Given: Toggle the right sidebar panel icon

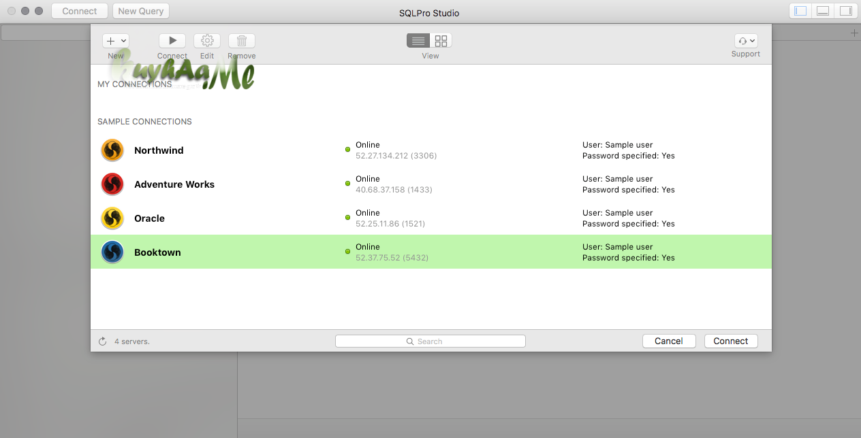Looking at the screenshot, I should coord(845,11).
